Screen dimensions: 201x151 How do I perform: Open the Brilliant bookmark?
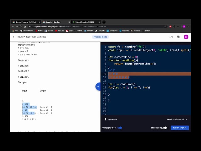[146, 31]
